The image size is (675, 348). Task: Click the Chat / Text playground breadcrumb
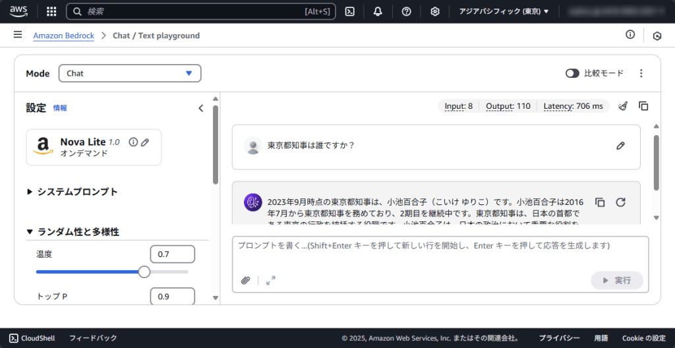[156, 36]
